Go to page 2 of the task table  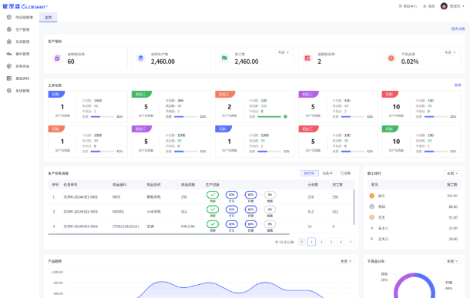pyautogui.click(x=321, y=242)
